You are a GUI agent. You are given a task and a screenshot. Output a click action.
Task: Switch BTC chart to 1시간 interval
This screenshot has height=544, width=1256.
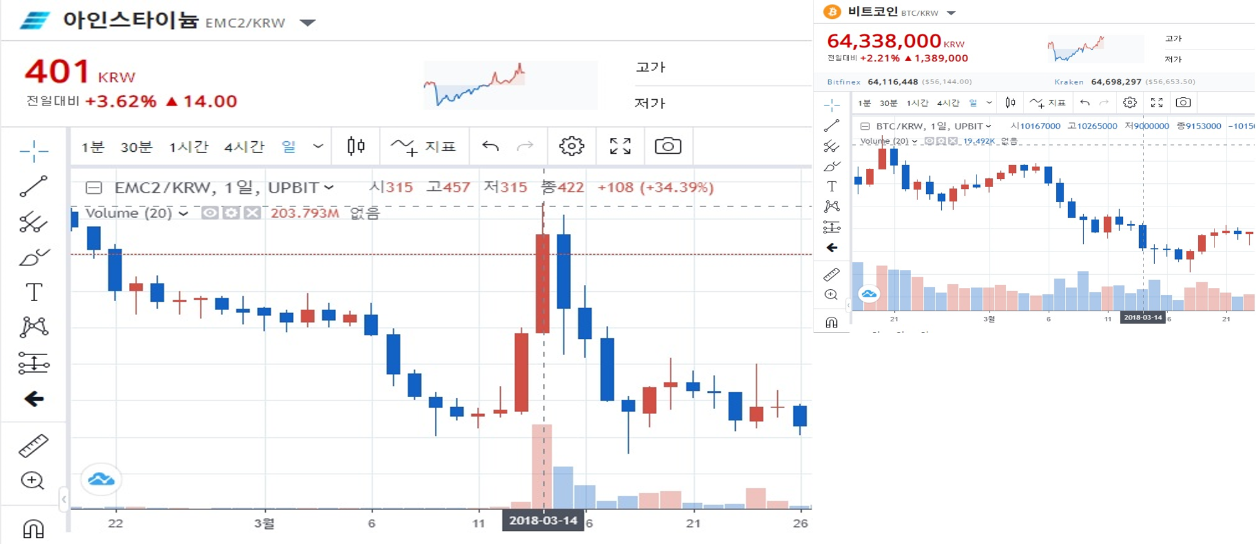(917, 103)
